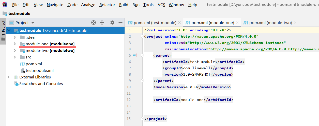The width and height of the screenshot is (319, 126).
Task: Open Project panel settings gear
Action: (x=112, y=23)
